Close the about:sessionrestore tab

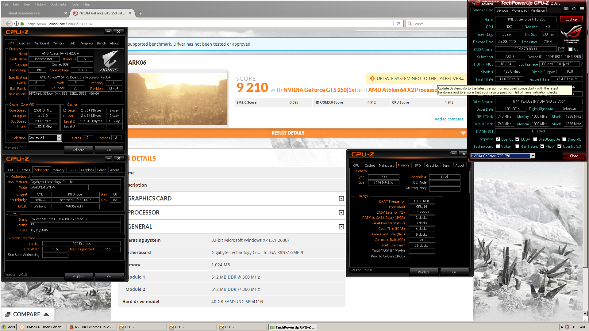[x=66, y=13]
